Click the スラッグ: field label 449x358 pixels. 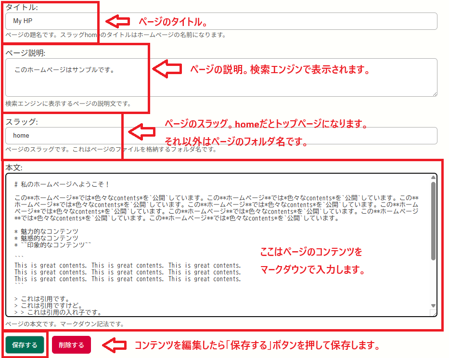click(22, 122)
